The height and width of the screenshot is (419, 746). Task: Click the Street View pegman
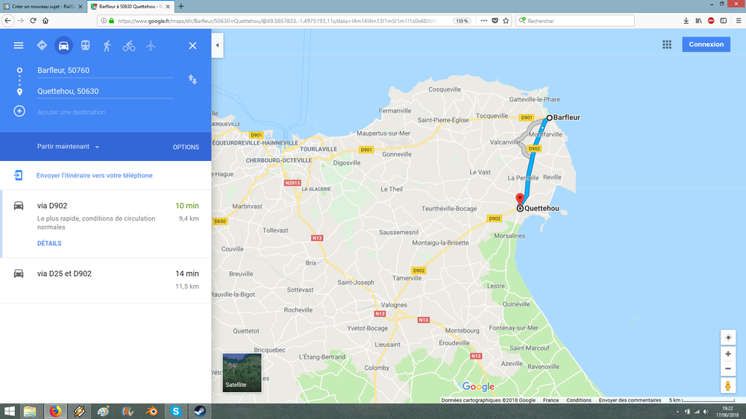(728, 385)
